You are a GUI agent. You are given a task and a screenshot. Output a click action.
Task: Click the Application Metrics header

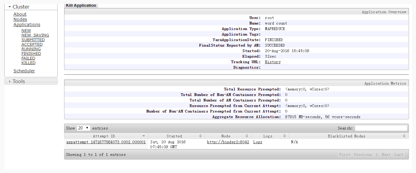point(385,83)
